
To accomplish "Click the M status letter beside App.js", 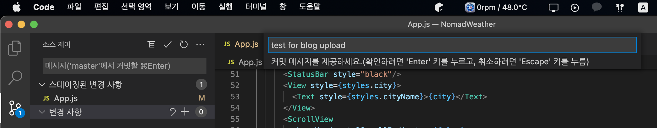I will pos(202,98).
